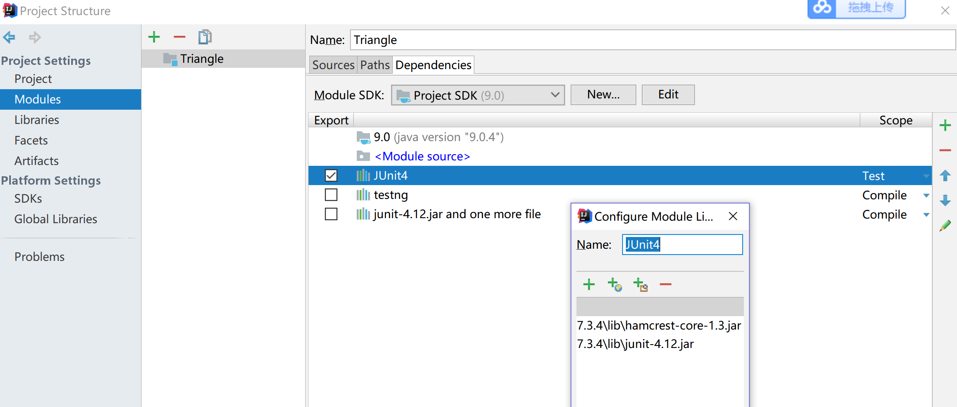Open Artifacts in the sidebar
This screenshot has width=957, height=407.
pyautogui.click(x=36, y=161)
